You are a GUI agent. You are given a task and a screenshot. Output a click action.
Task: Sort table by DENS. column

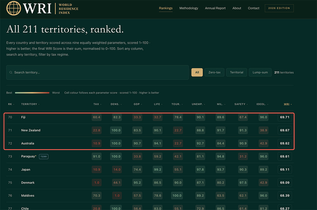tap(116, 104)
